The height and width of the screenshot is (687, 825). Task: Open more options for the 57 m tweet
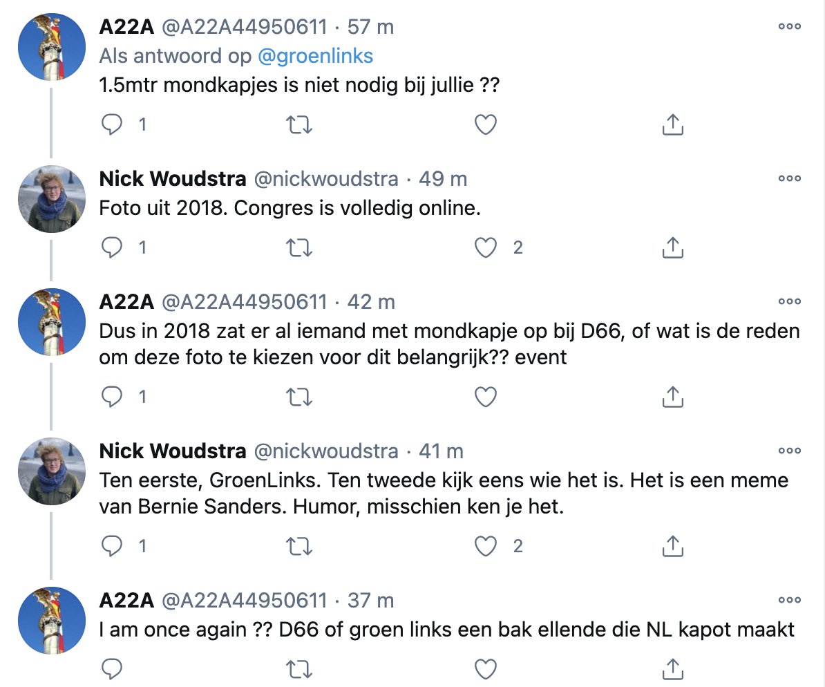click(789, 26)
